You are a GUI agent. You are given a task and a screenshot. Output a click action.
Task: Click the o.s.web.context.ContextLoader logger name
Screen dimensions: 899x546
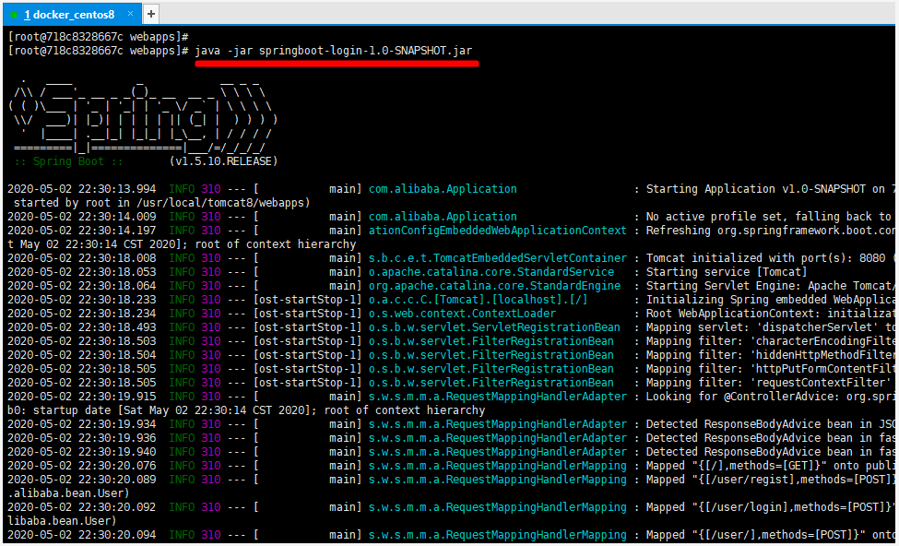[x=462, y=314]
